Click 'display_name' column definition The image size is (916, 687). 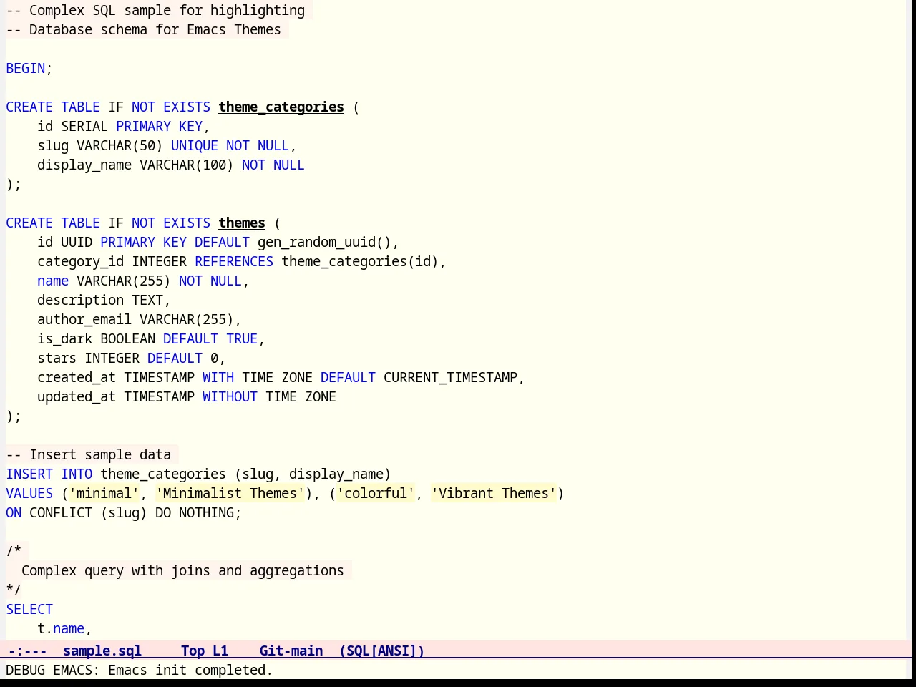pyautogui.click(x=84, y=165)
